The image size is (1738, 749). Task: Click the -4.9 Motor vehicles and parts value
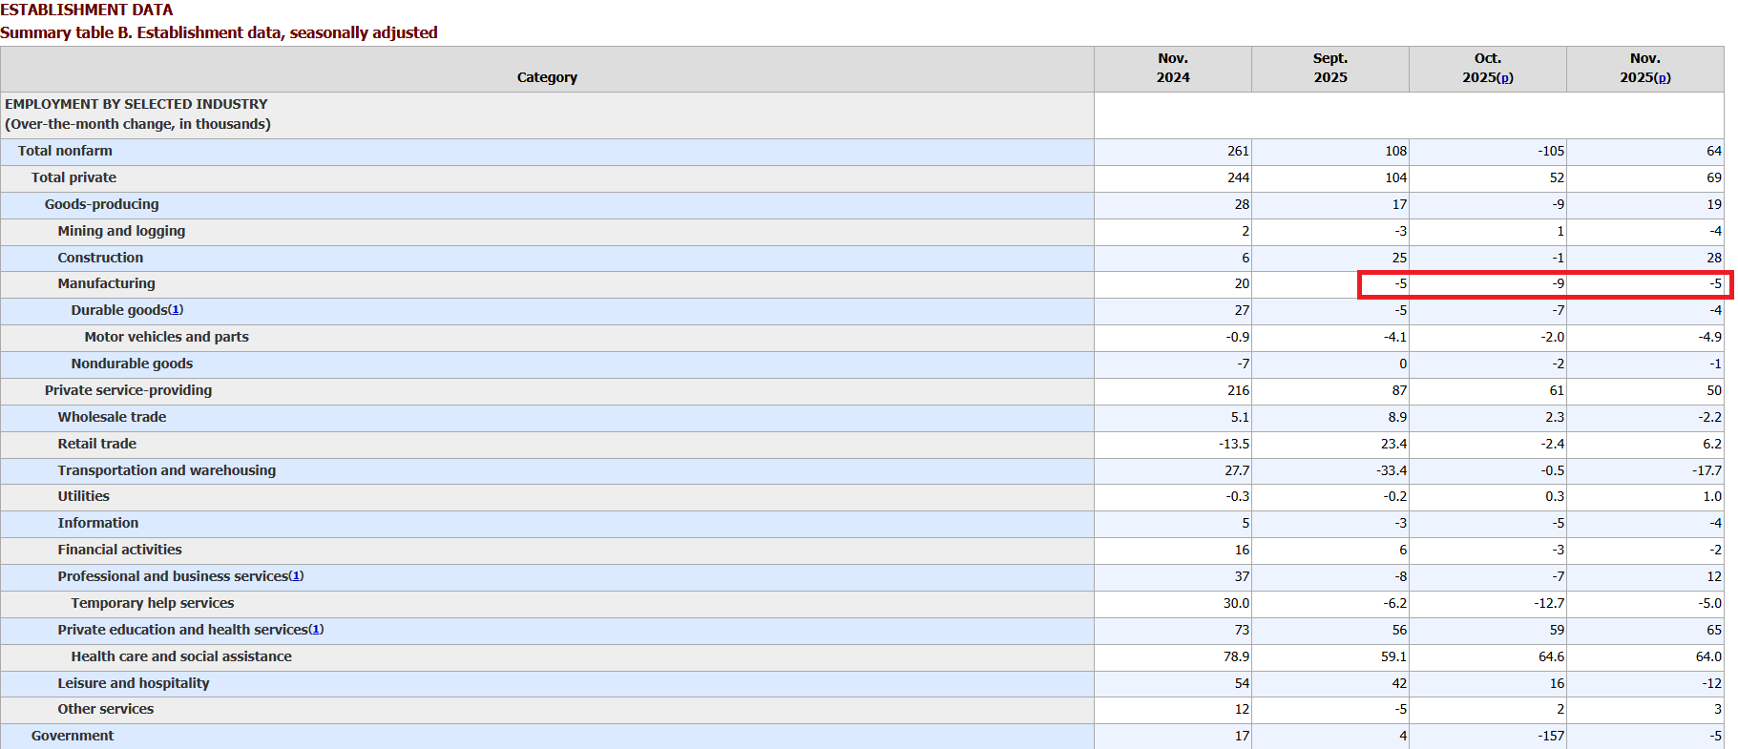click(1710, 337)
